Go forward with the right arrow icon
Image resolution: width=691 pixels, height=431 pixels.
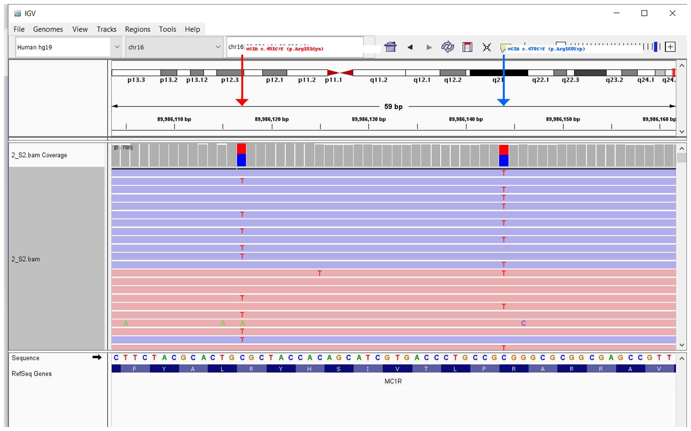tap(429, 47)
